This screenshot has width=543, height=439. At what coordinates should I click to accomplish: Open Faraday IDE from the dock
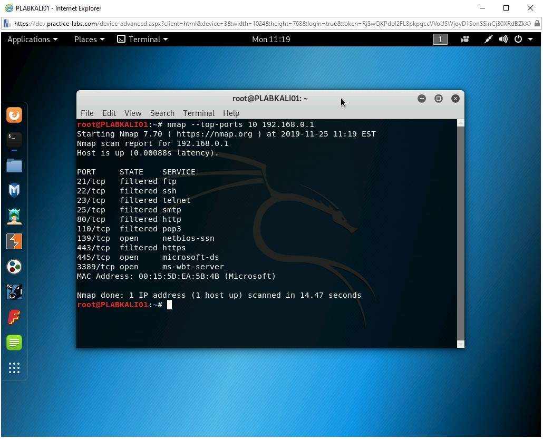click(x=14, y=317)
